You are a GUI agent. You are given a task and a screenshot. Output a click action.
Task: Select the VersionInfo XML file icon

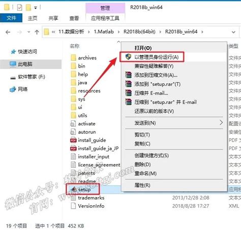[x=73, y=206]
